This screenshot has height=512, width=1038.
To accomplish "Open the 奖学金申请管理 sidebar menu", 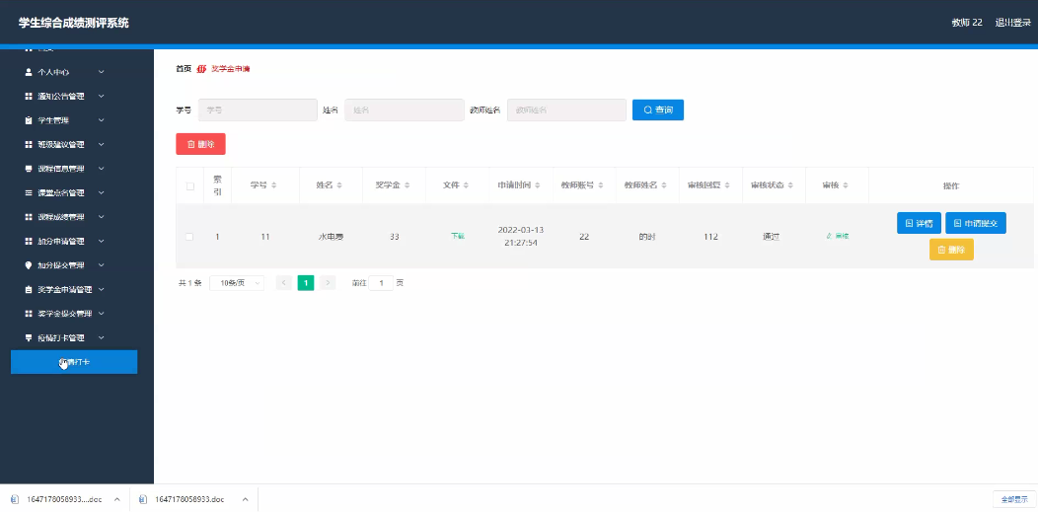I will click(x=64, y=289).
